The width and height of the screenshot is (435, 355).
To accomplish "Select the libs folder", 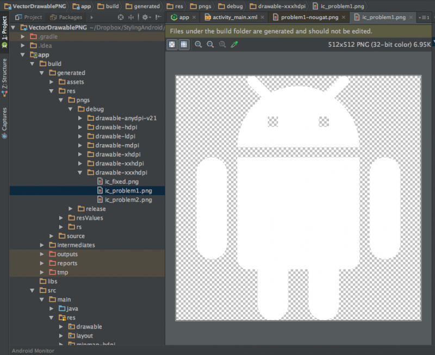I will [48, 282].
